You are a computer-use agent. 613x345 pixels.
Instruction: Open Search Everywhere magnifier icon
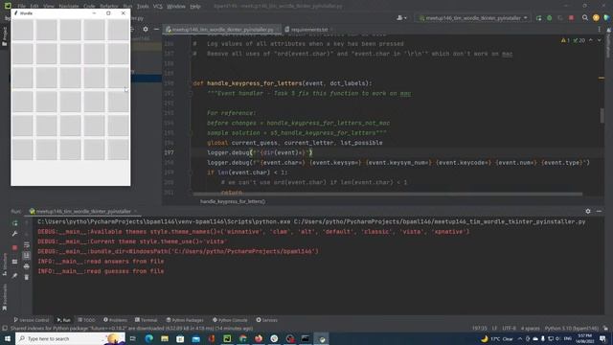(585, 18)
